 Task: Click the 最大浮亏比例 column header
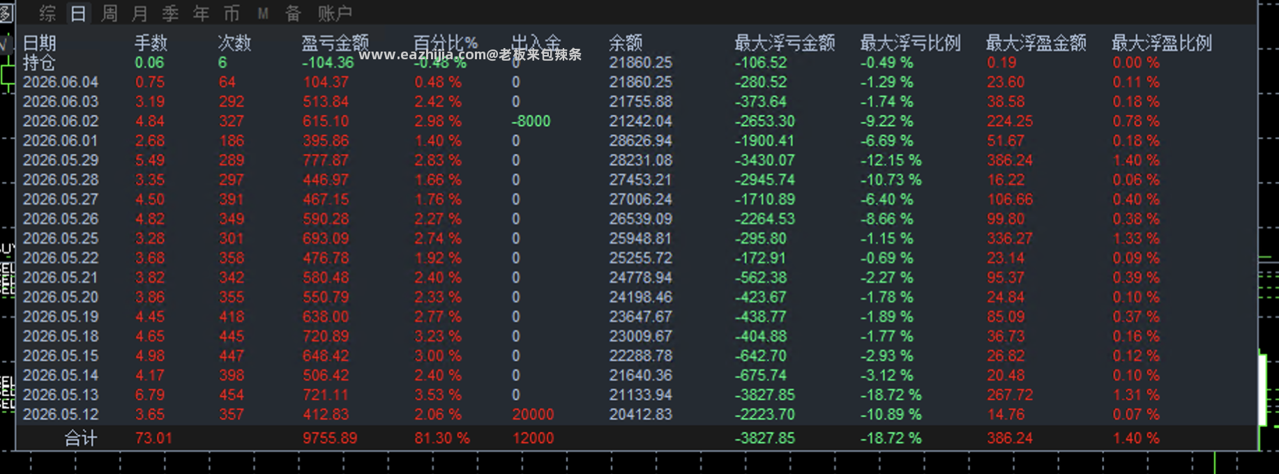(911, 43)
